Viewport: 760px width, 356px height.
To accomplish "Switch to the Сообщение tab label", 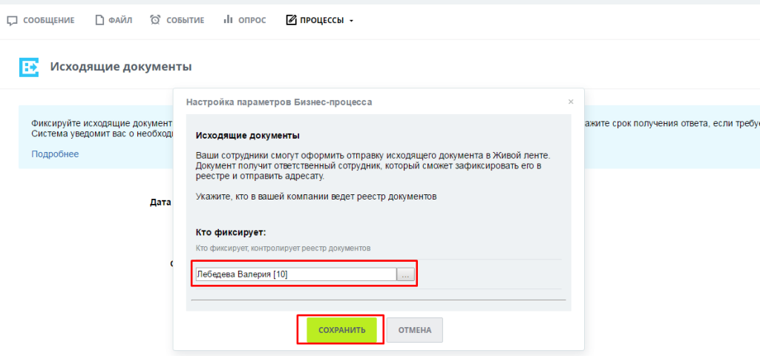I will click(x=48, y=20).
